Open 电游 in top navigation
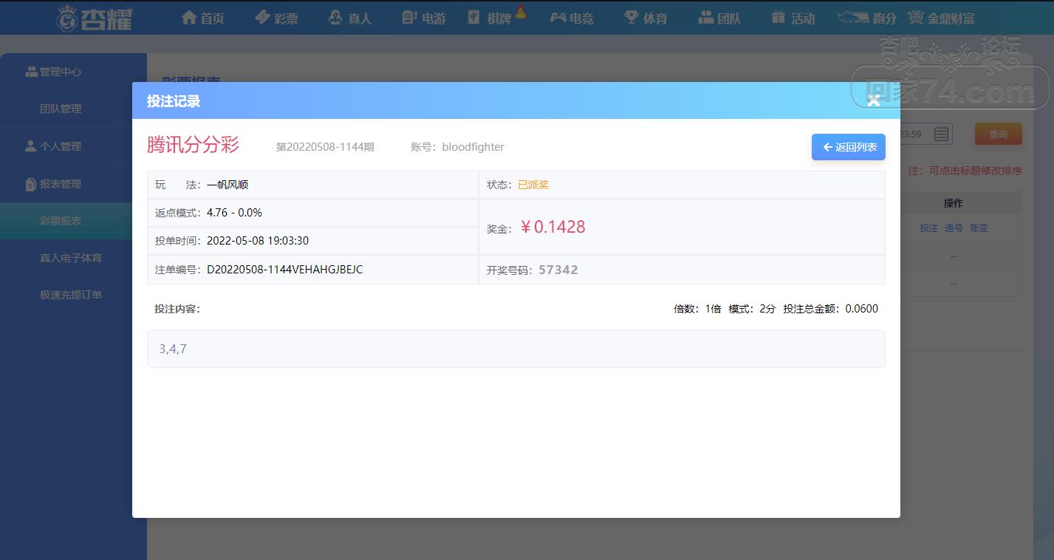This screenshot has width=1054, height=560. [x=434, y=18]
